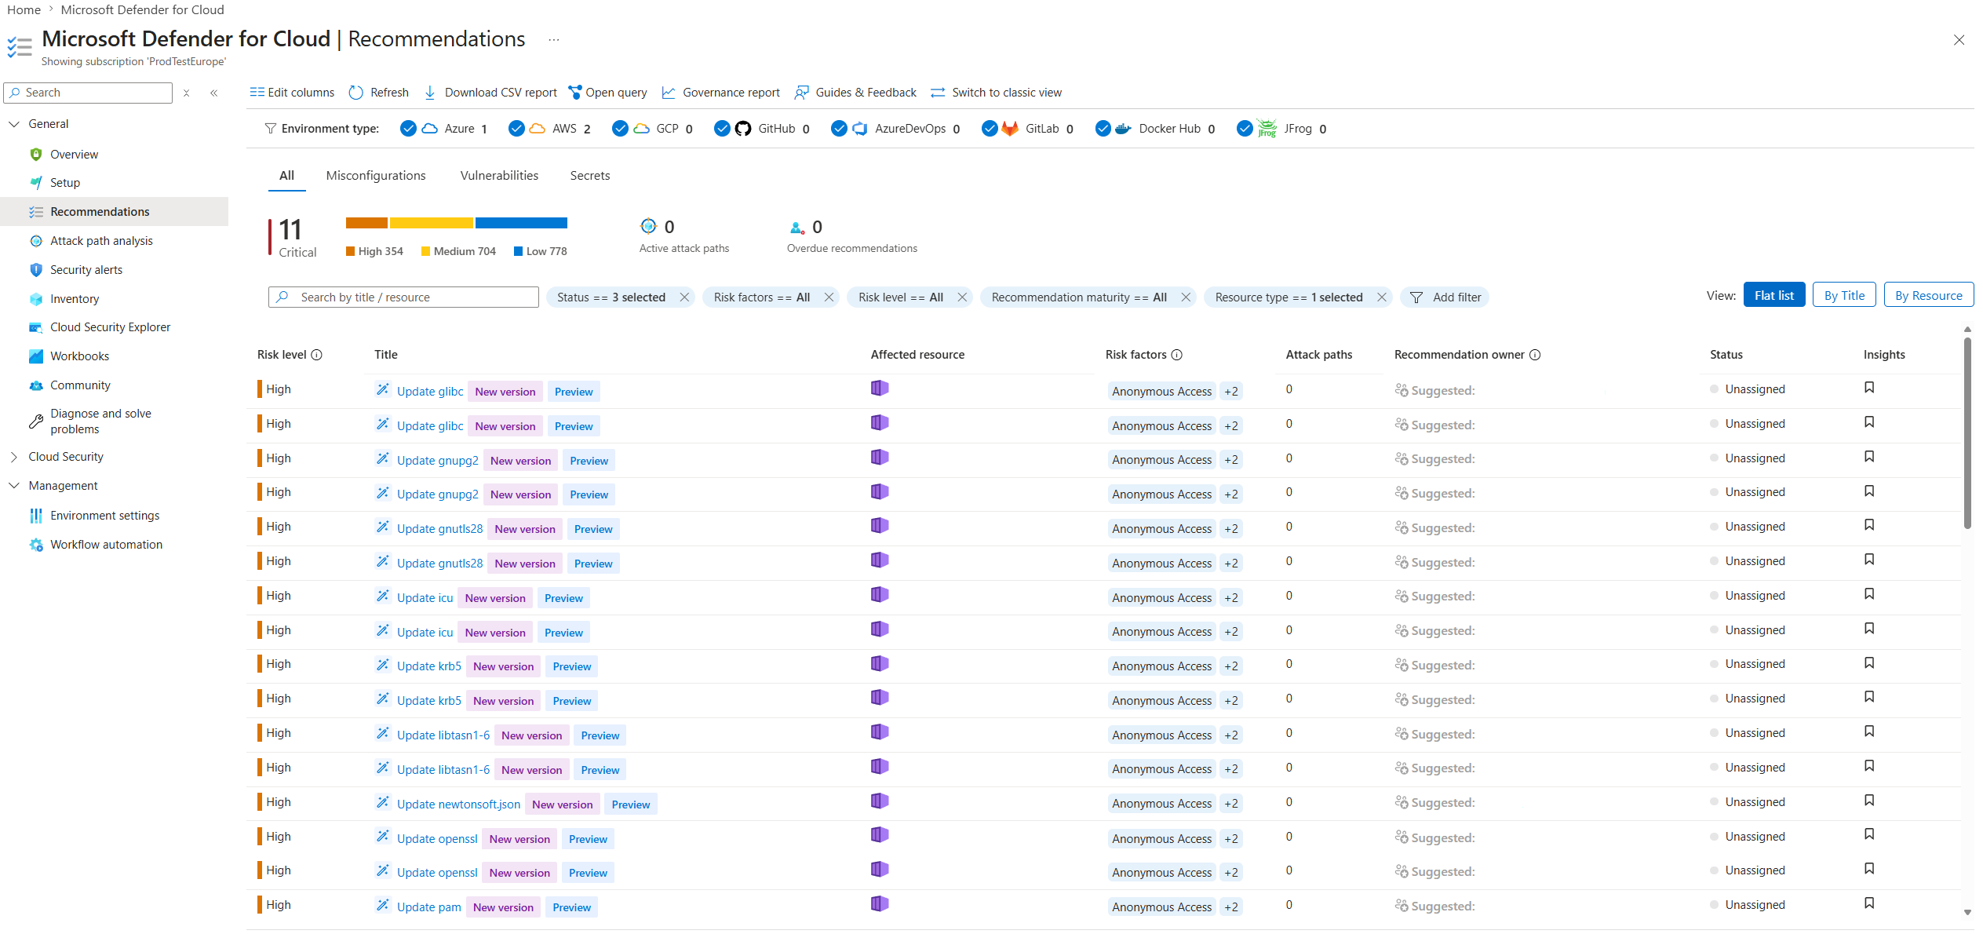
Task: Click the bookmark insight icon on the first row
Action: pos(1869,388)
